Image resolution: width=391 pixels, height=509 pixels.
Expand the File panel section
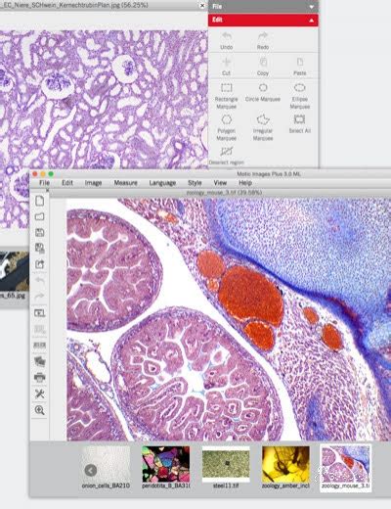click(x=263, y=6)
